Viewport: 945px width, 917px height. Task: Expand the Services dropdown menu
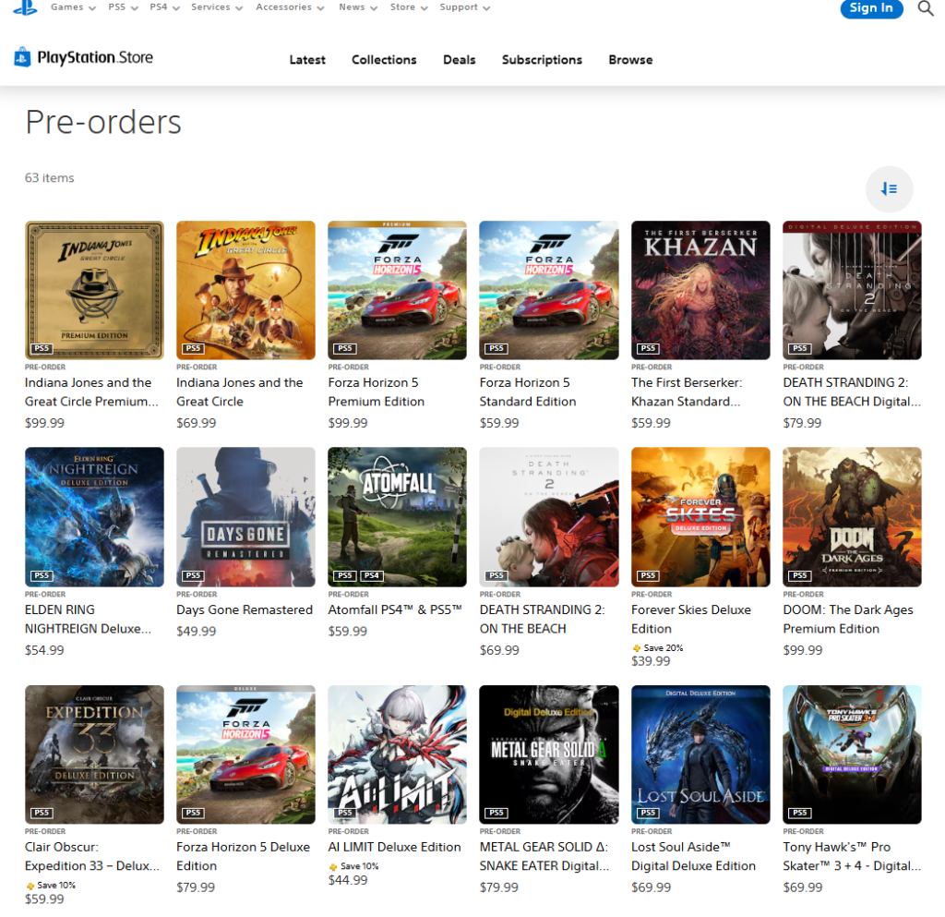[217, 7]
